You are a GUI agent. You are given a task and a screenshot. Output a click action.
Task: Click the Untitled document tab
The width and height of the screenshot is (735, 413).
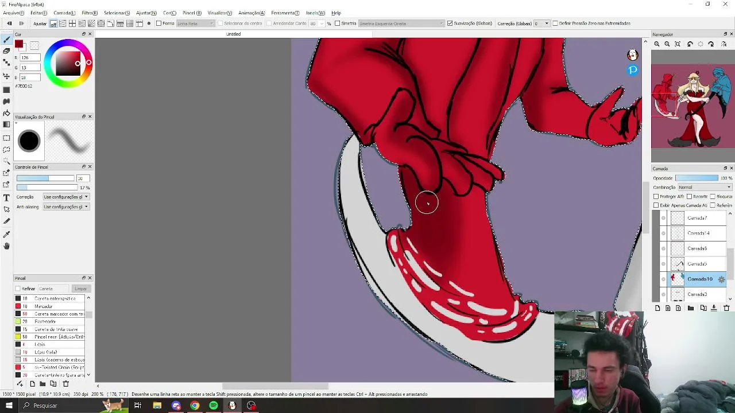click(233, 34)
